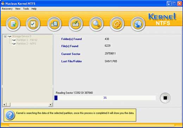Click the load-from-drive toolbar icon
The width and height of the screenshot is (183, 128).
[x=76, y=24]
